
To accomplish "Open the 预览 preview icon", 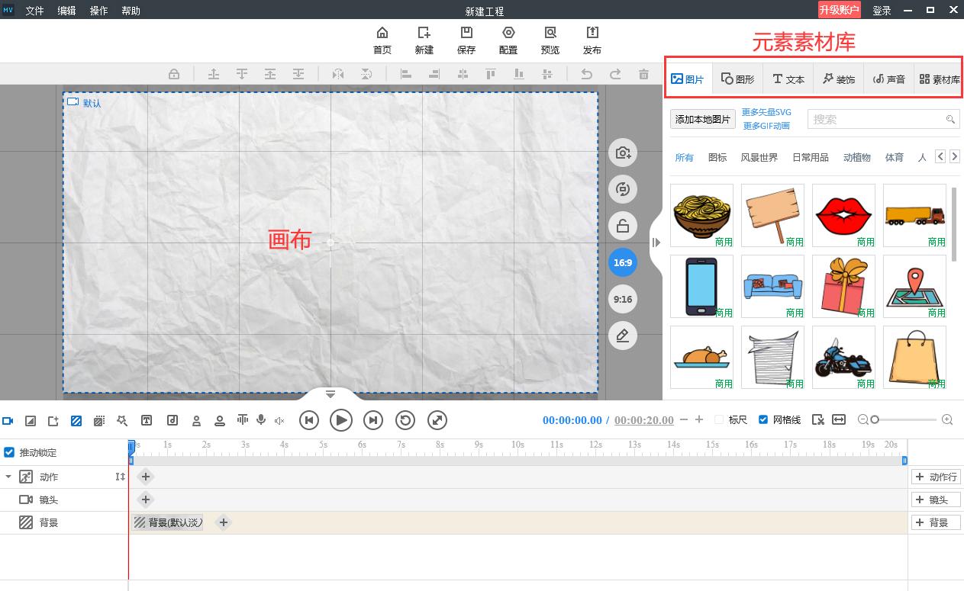I will click(550, 40).
